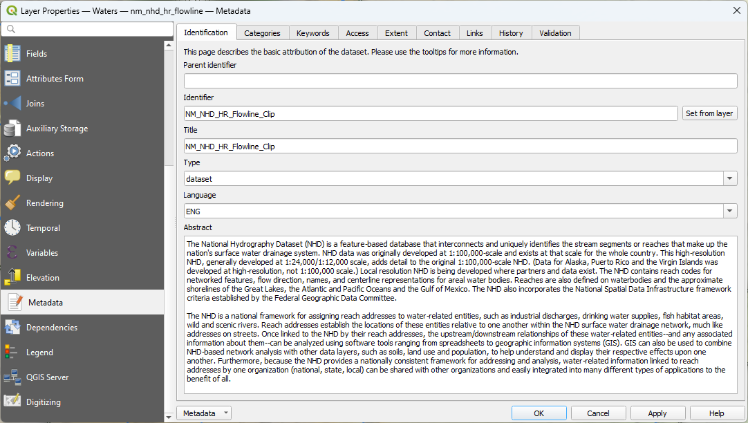Open the Display speech-bubble icon

12,178
